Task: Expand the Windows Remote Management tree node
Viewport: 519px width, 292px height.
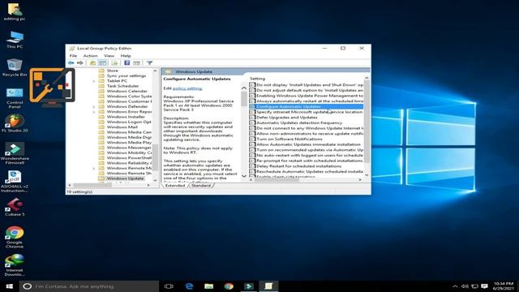Action: (x=94, y=168)
